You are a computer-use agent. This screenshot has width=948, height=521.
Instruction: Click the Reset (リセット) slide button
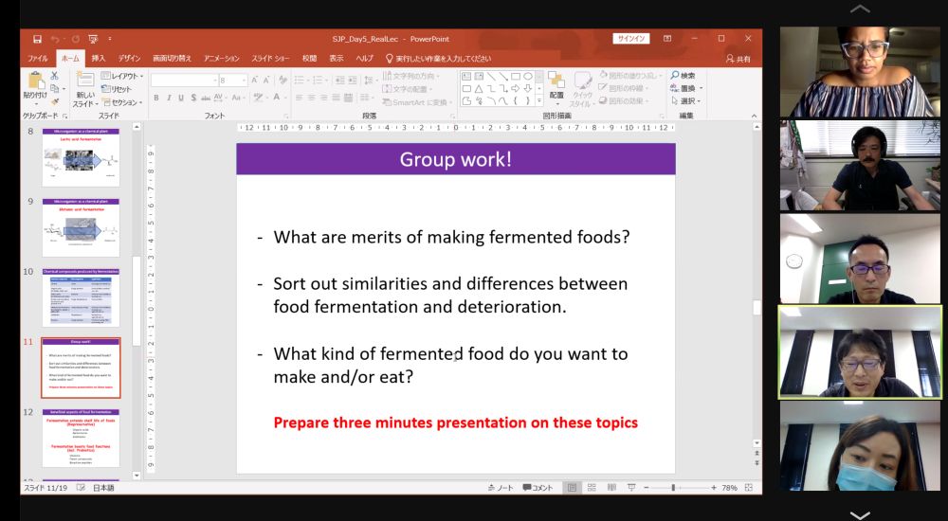(117, 89)
